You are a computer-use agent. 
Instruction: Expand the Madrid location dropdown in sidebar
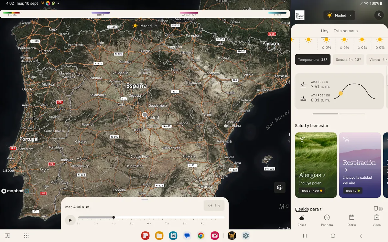(339, 15)
